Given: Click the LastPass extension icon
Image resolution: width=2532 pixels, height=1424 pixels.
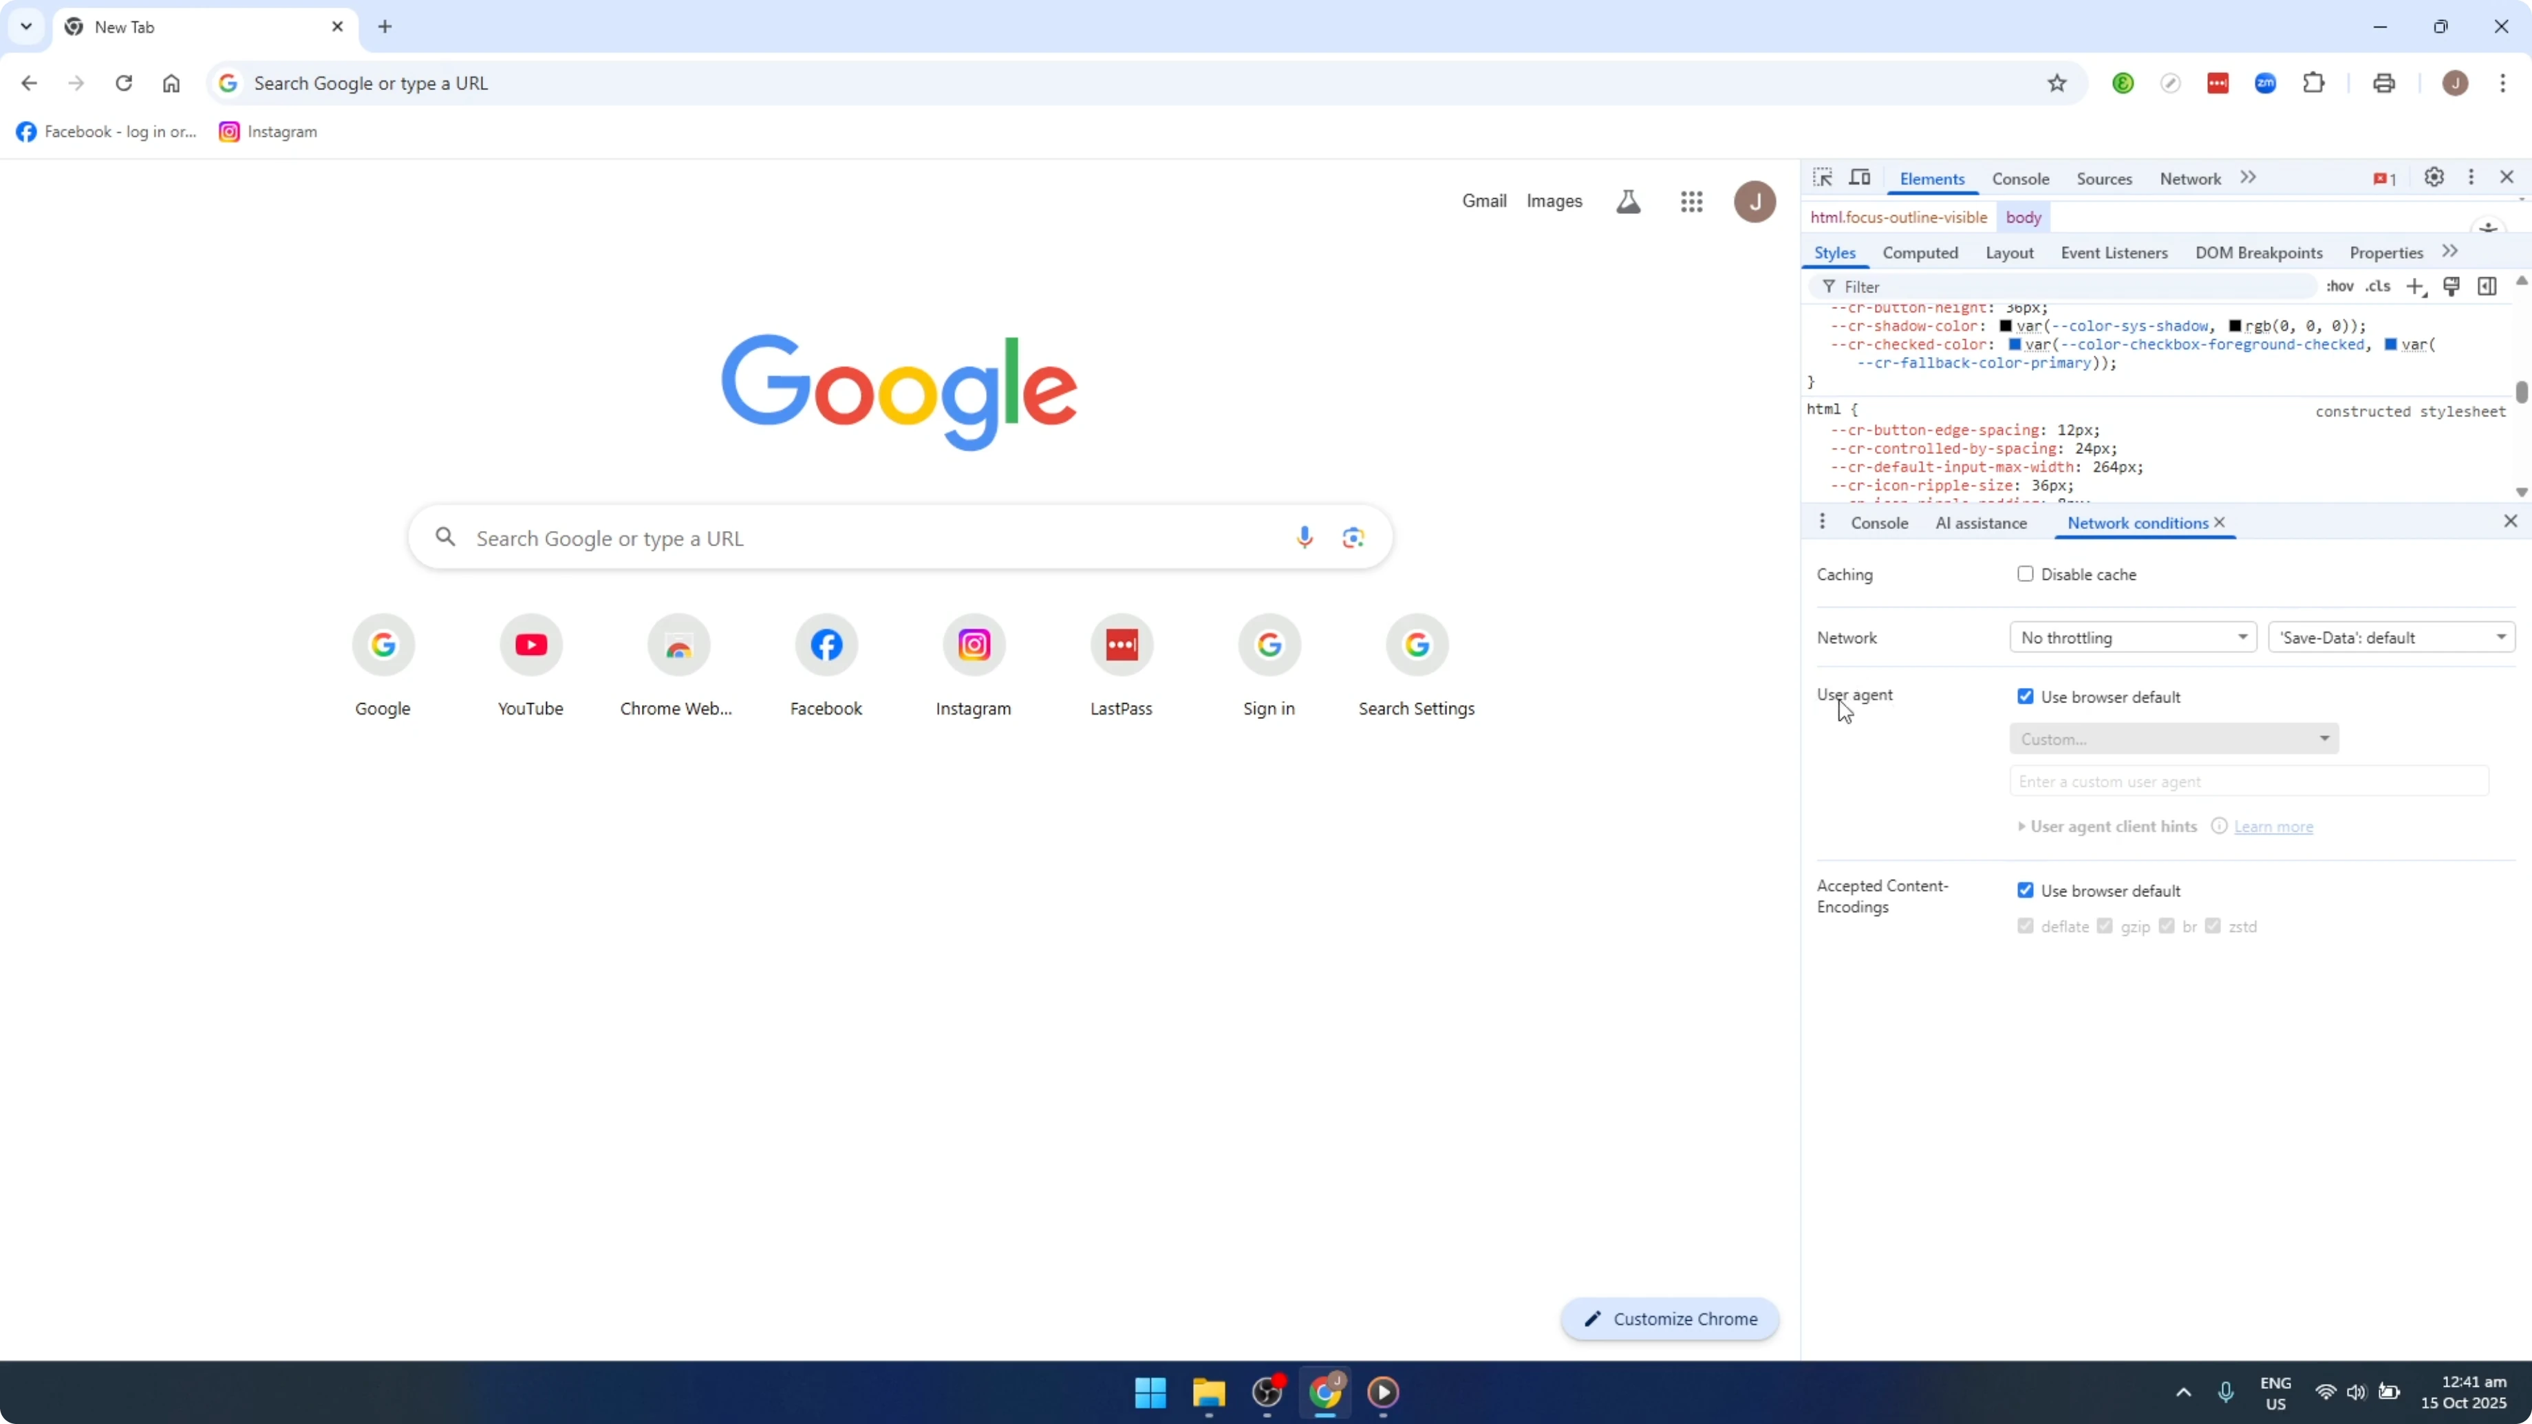Looking at the screenshot, I should point(2220,83).
